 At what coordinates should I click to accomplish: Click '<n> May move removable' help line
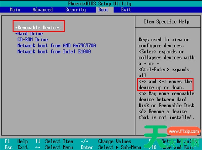click(x=166, y=93)
